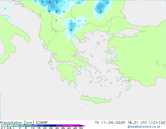Click the over-50 arrow tip of legend
This screenshot has height=129, width=166.
coord(83,126)
